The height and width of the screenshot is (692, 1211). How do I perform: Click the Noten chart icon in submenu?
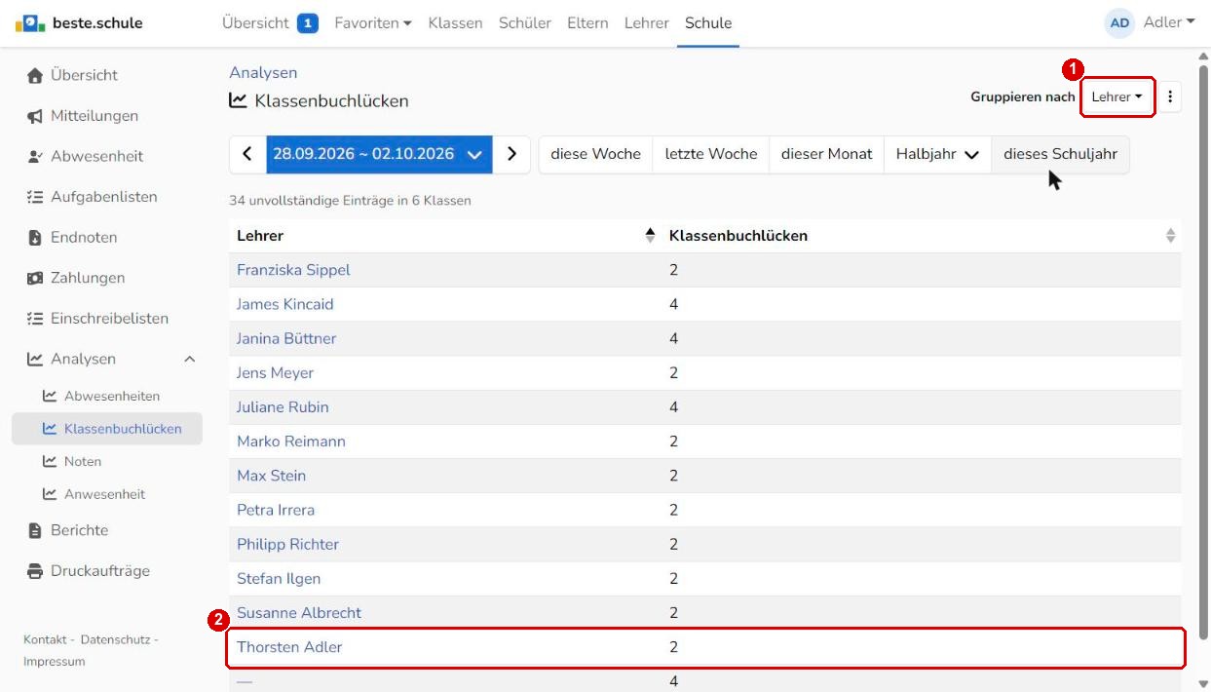point(50,462)
